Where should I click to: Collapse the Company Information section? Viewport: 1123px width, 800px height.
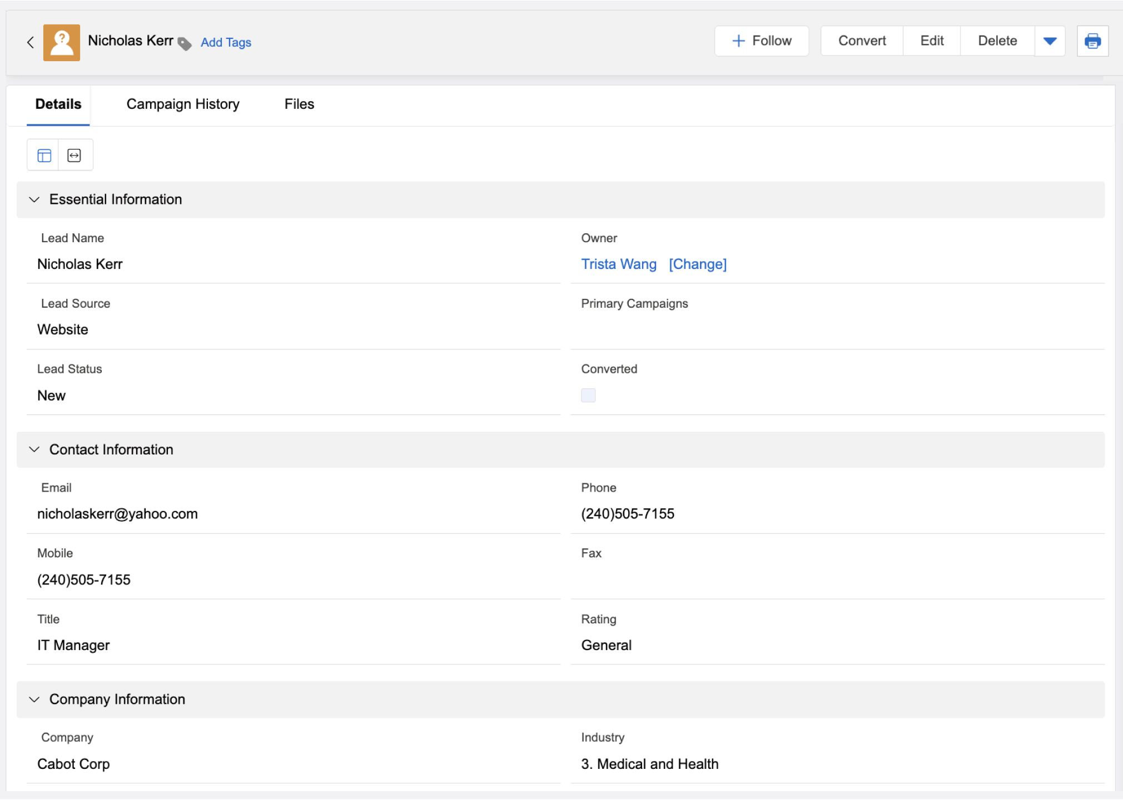pos(34,699)
